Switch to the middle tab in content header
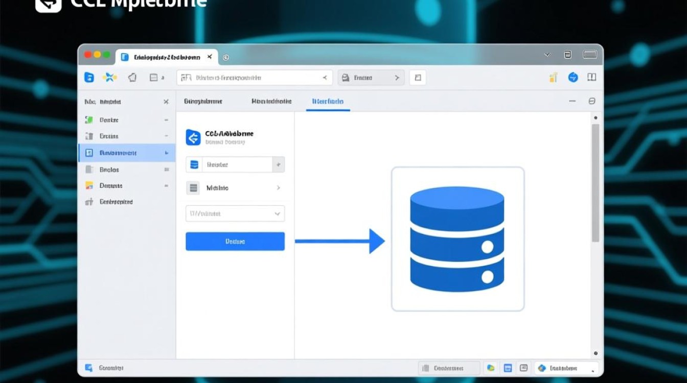Viewport: 687px width, 383px height. pyautogui.click(x=271, y=102)
